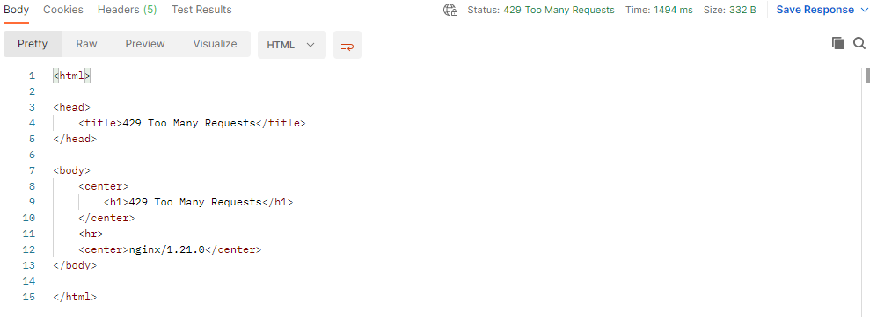The height and width of the screenshot is (317, 877).
Task: Expand the Save Response arrow
Action: click(x=864, y=10)
